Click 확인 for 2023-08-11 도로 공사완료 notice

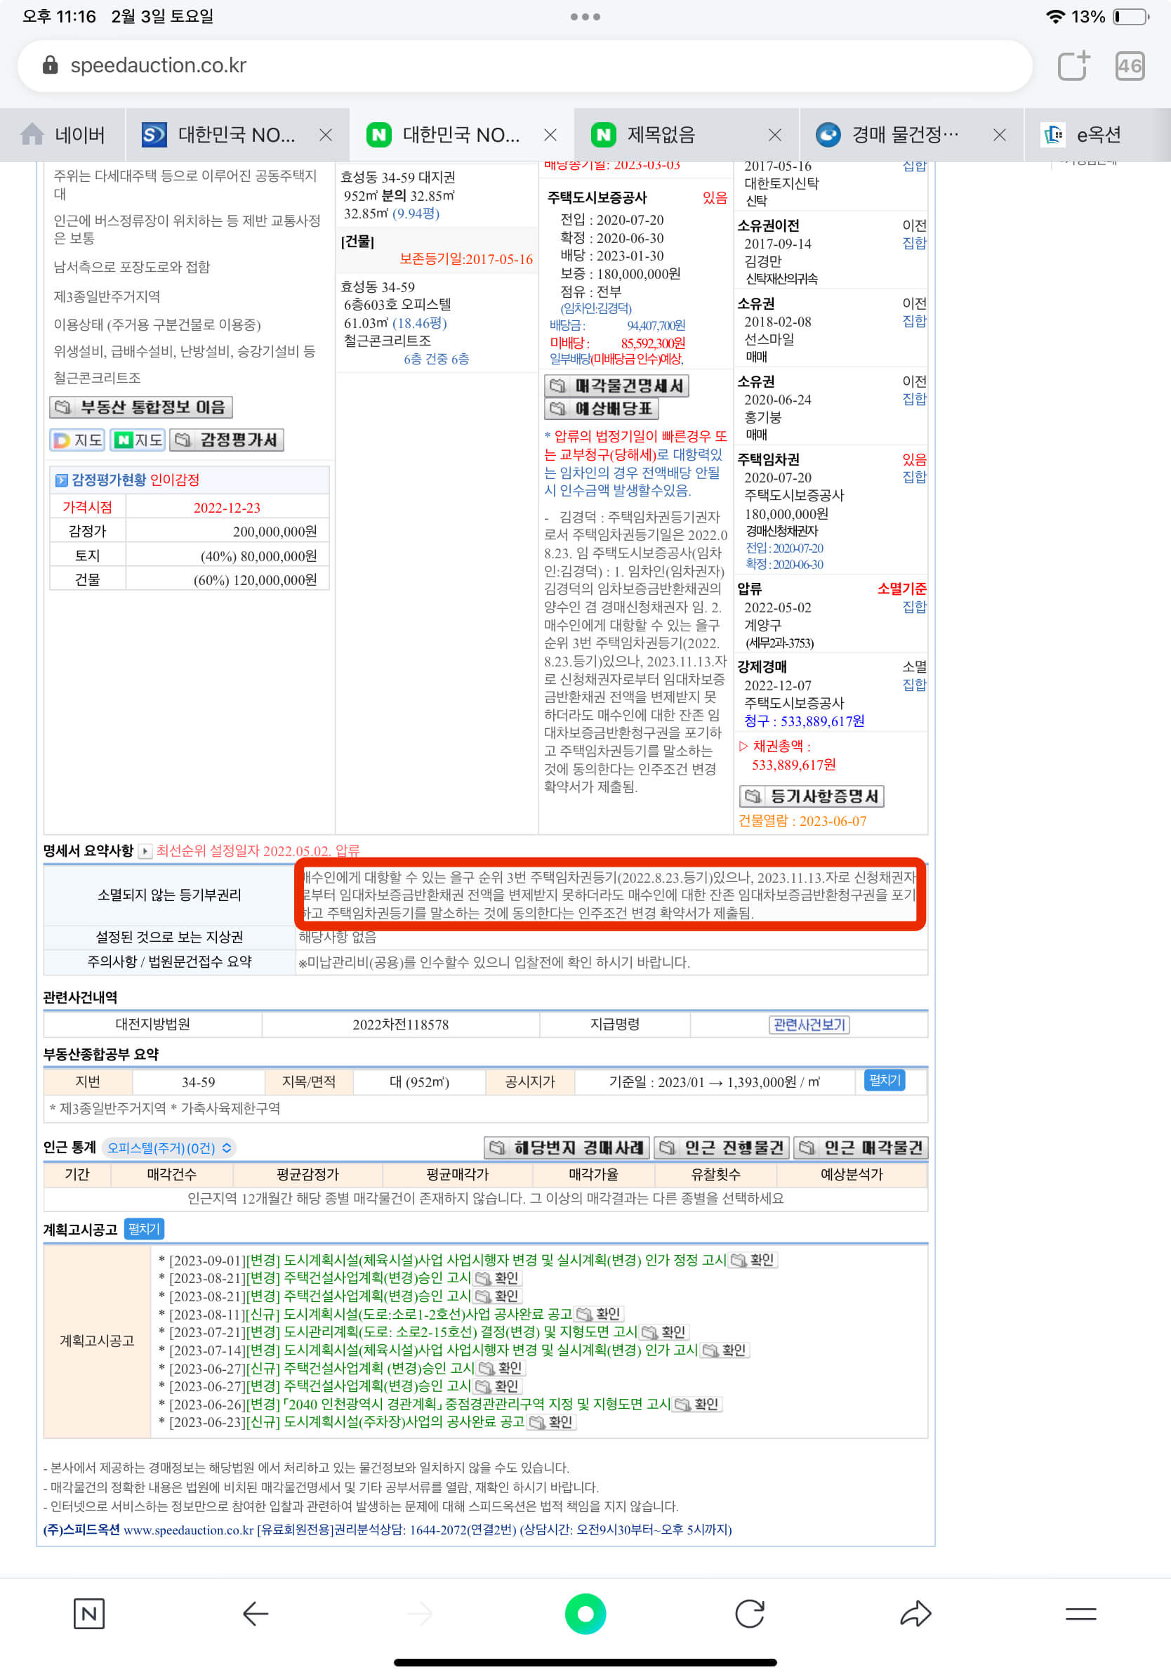[x=599, y=1315]
